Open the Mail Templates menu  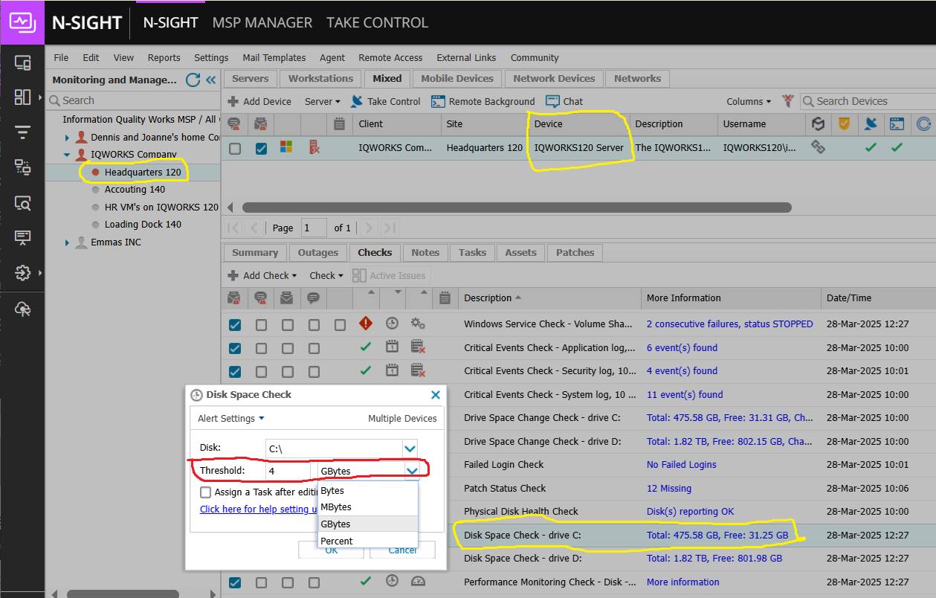point(274,57)
